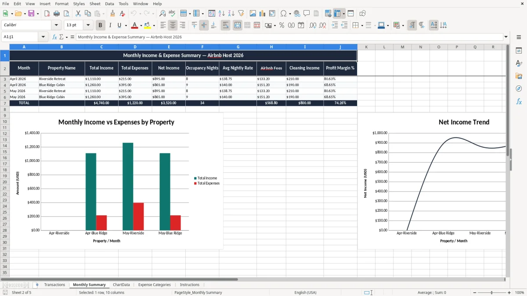Toggle Wrap Text button

pos(226,25)
